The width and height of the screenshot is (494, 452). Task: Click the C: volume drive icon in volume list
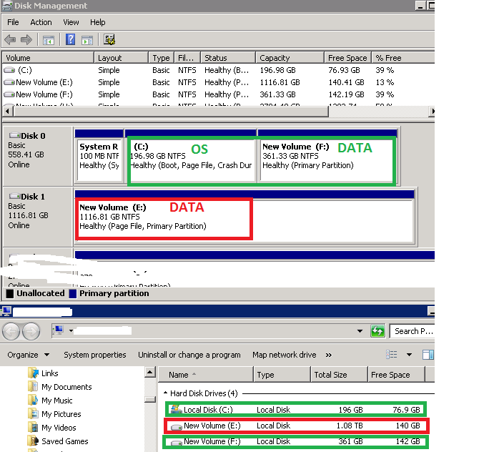pyautogui.click(x=9, y=70)
